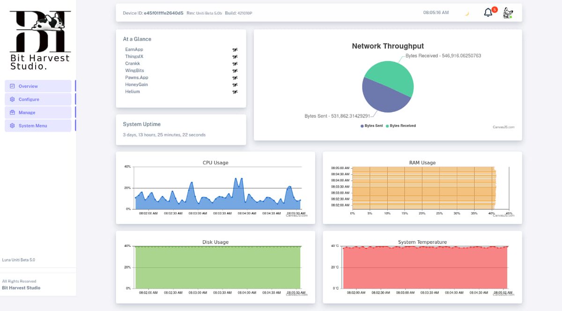Image resolution: width=562 pixels, height=311 pixels.
Task: Click the At a Glance heading
Action: click(137, 39)
